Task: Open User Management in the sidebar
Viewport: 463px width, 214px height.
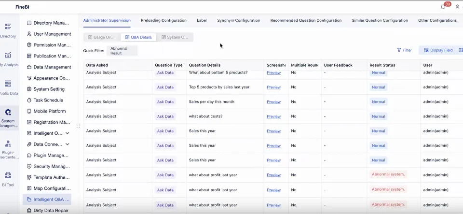Action: point(52,34)
